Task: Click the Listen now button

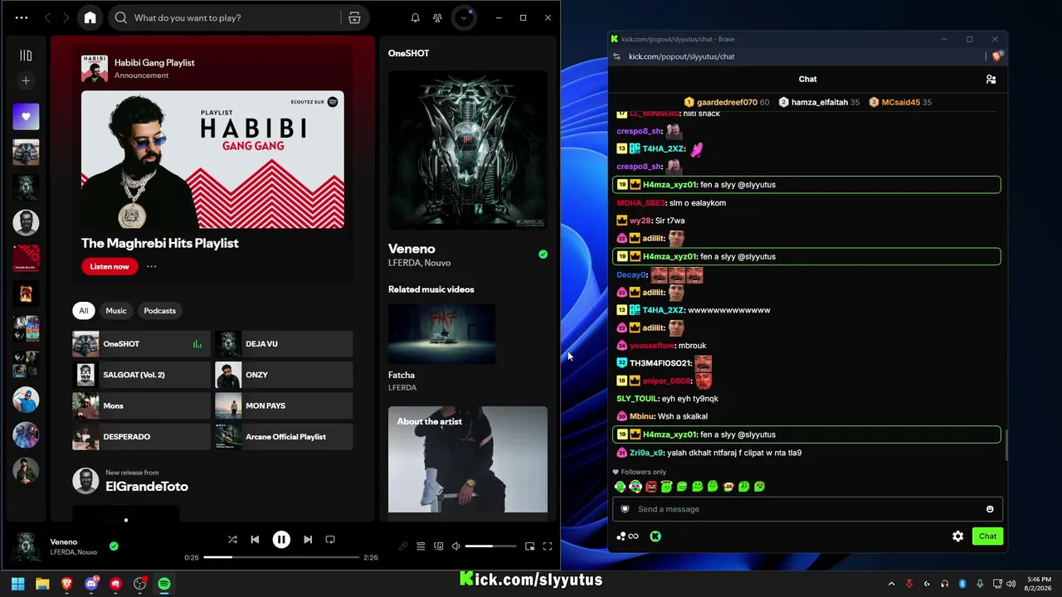Action: pos(110,266)
